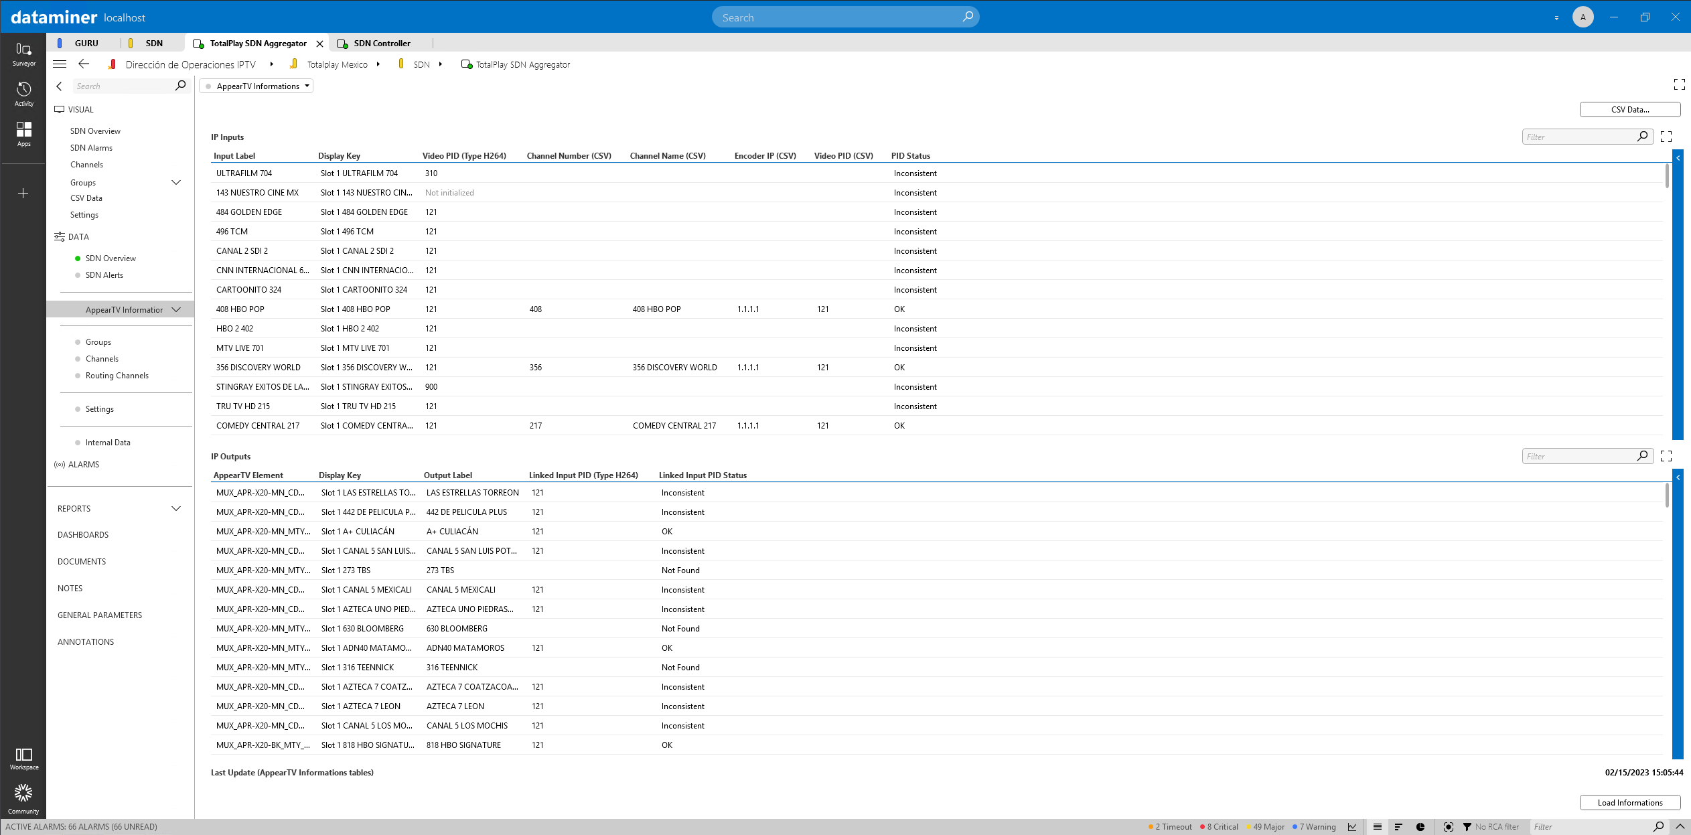The width and height of the screenshot is (1691, 835).
Task: Click the IP Outputs table vertical scrollbar
Action: tap(1666, 495)
